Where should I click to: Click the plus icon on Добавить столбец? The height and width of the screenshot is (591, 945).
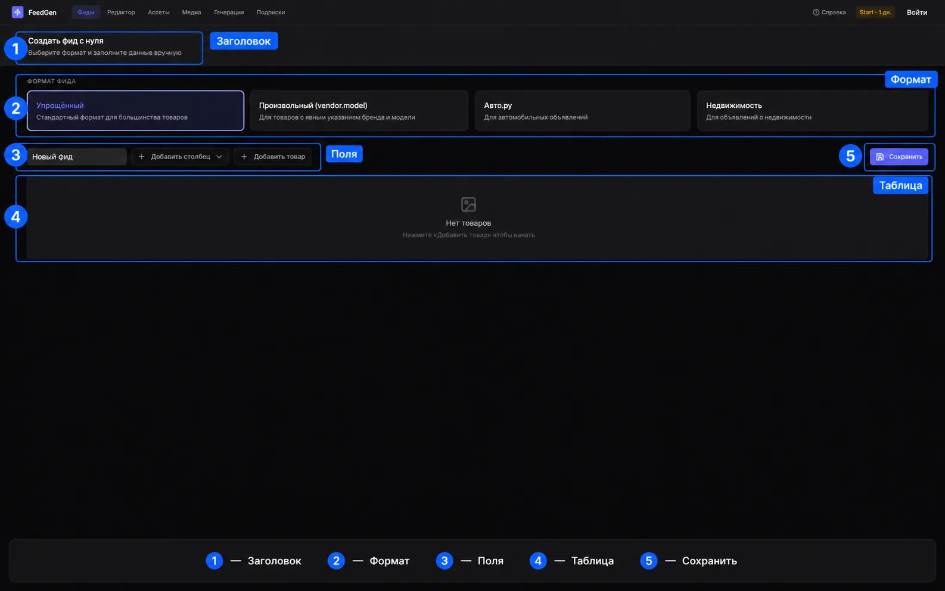141,157
